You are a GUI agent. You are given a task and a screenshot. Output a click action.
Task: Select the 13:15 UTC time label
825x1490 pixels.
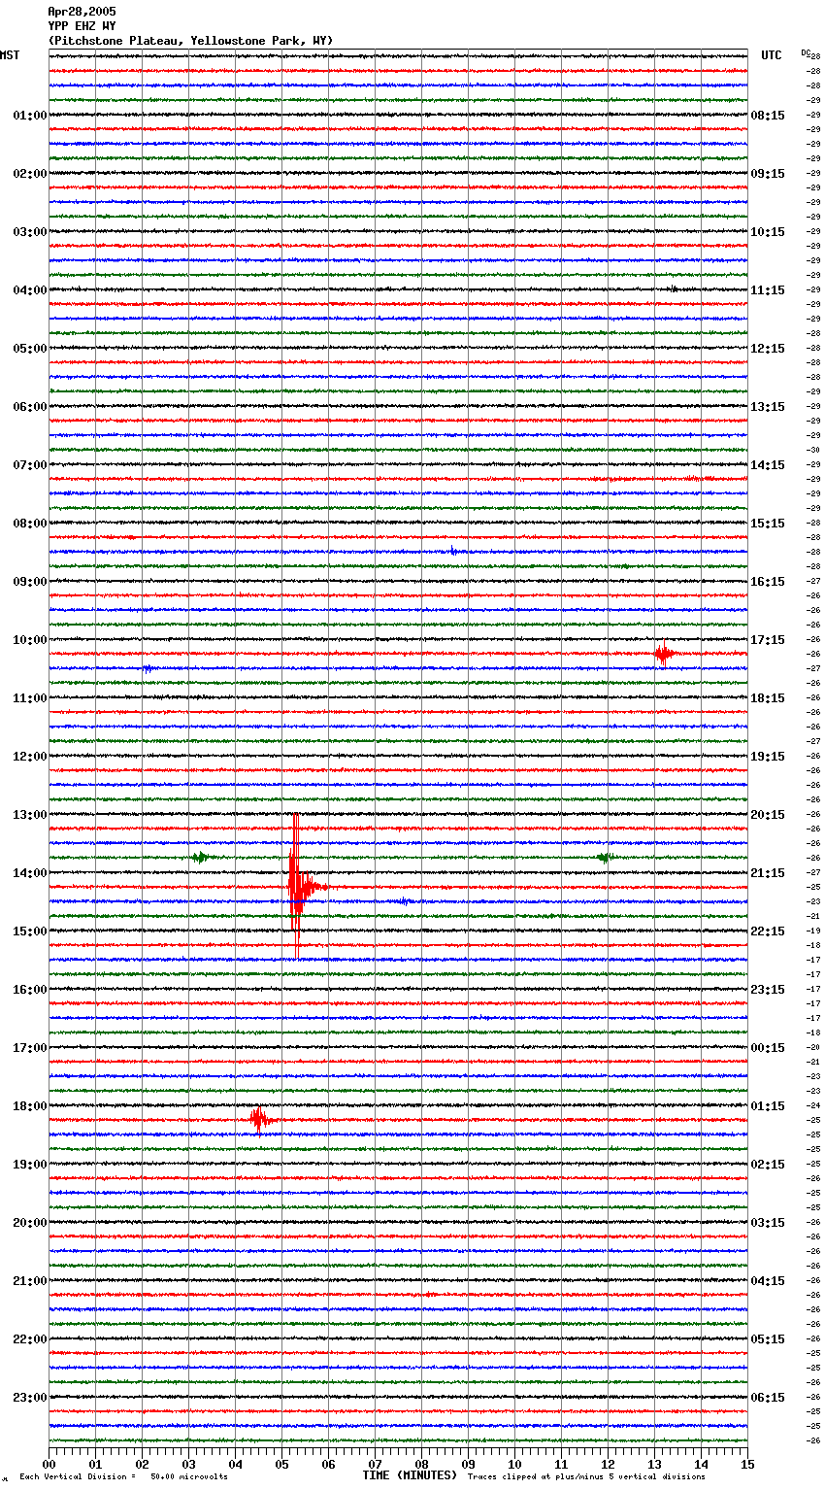[768, 407]
